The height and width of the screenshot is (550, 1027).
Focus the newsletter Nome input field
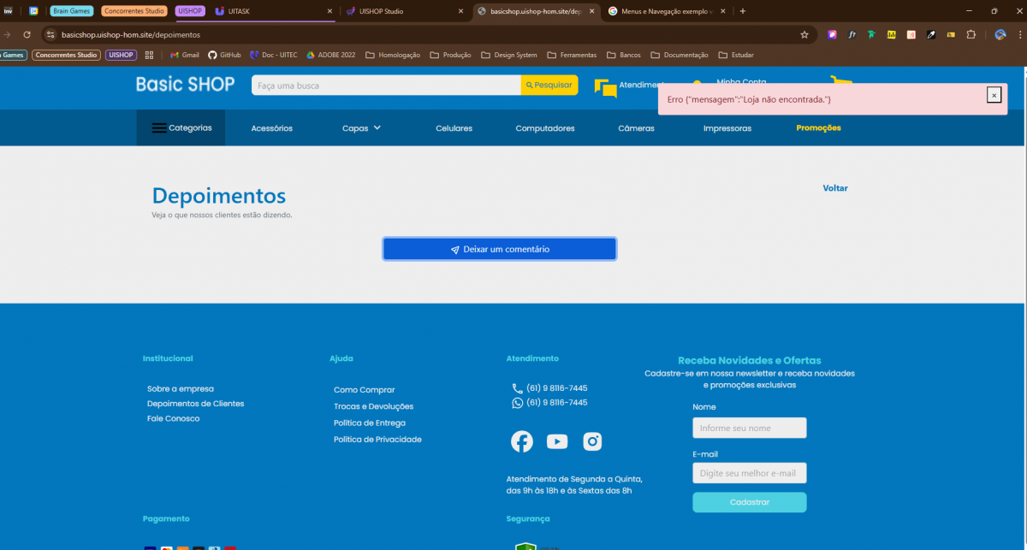(x=749, y=428)
